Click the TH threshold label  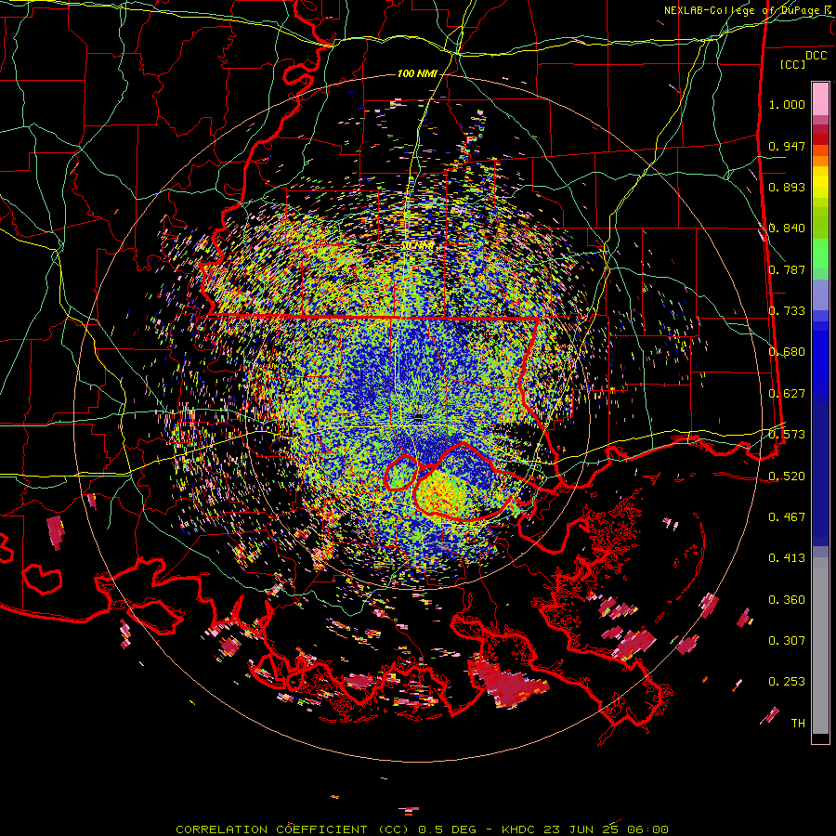[x=798, y=724]
